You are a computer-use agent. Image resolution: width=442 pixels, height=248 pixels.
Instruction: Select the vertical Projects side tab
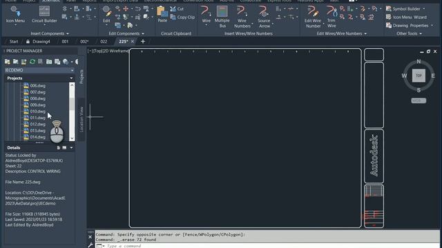coord(81,76)
